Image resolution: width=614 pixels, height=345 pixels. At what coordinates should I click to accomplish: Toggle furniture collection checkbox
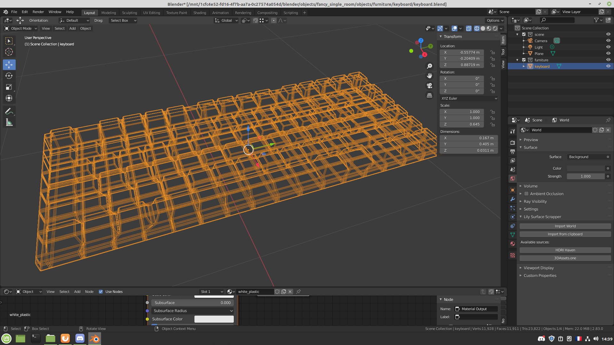[x=524, y=60]
